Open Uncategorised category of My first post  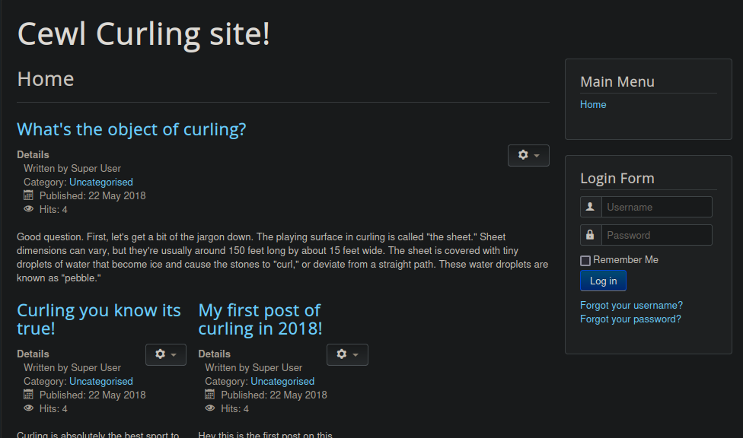point(282,381)
